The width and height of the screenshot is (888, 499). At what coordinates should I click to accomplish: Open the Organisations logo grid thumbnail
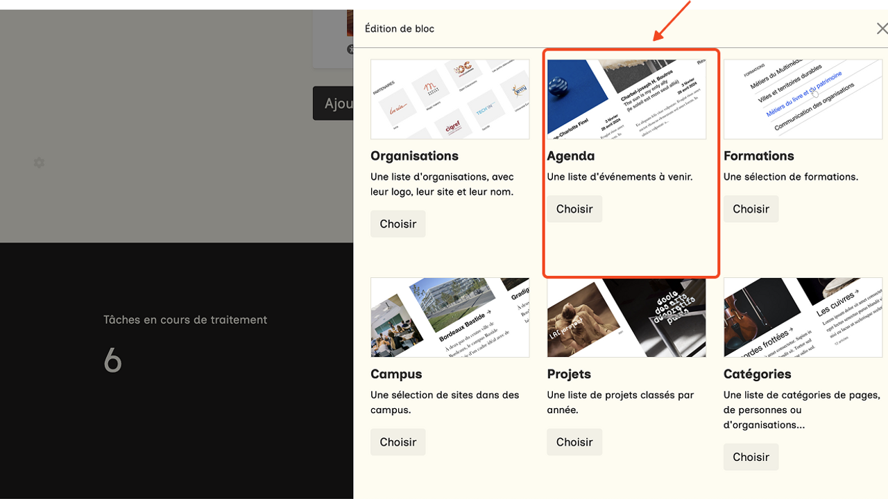click(x=450, y=99)
